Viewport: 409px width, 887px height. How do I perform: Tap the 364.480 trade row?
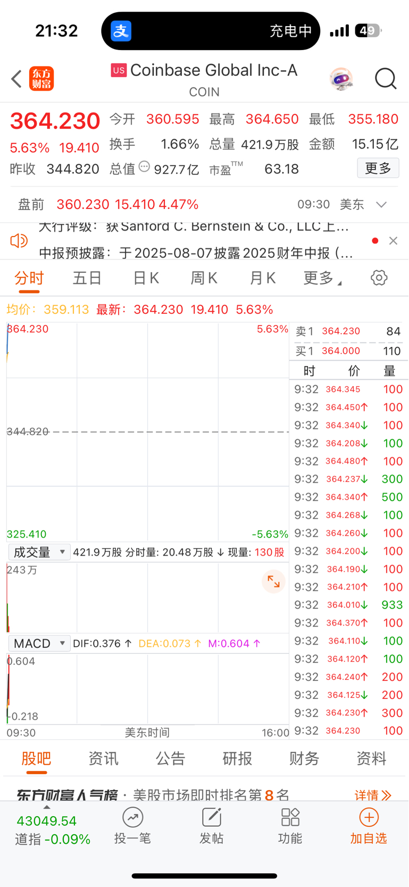348,461
